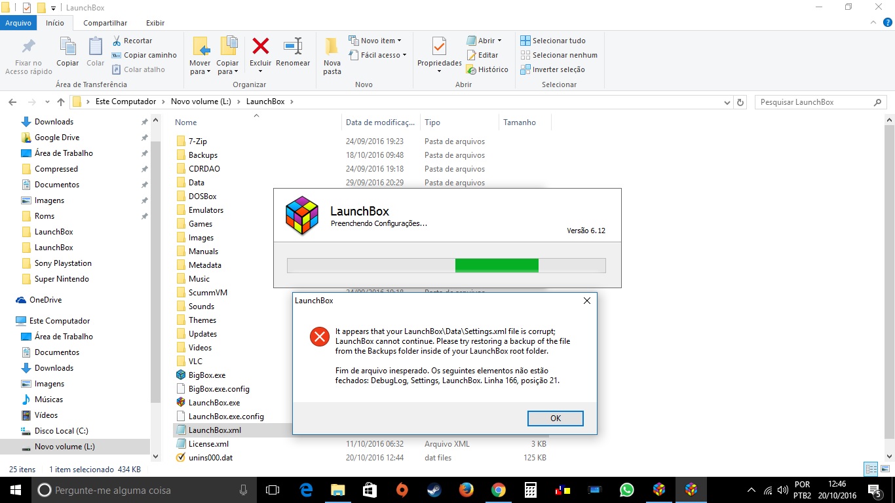Click the Up one level arrow
The width and height of the screenshot is (895, 503).
(x=61, y=102)
